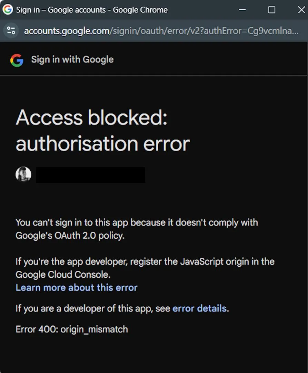Viewport: 308px width, 373px height.
Task: Click the 'Error 400: origin_mismatch' text
Action: 72,329
